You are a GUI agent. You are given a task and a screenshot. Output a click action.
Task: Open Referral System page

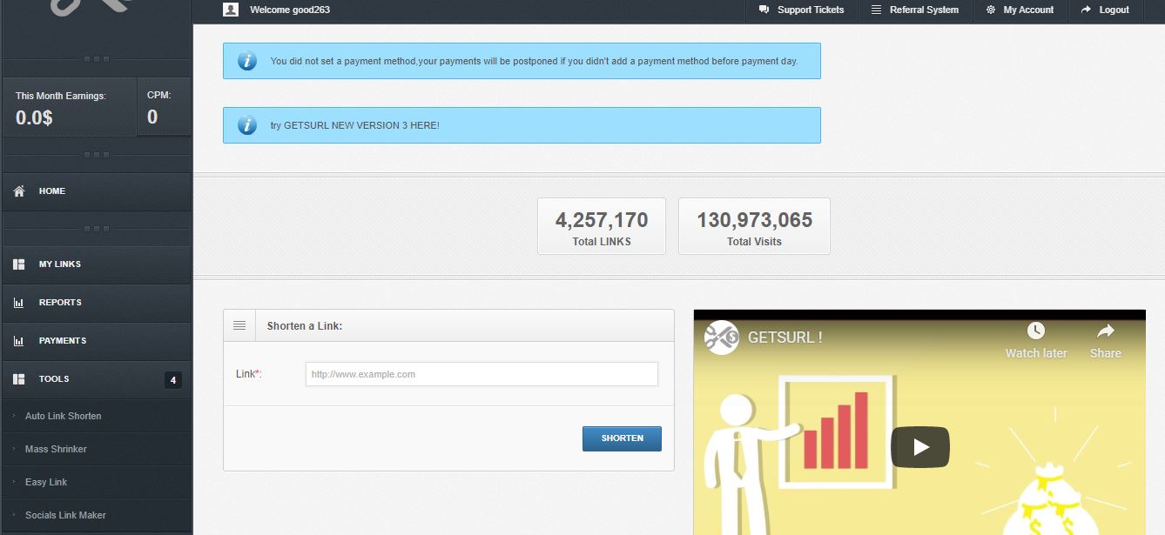(915, 10)
